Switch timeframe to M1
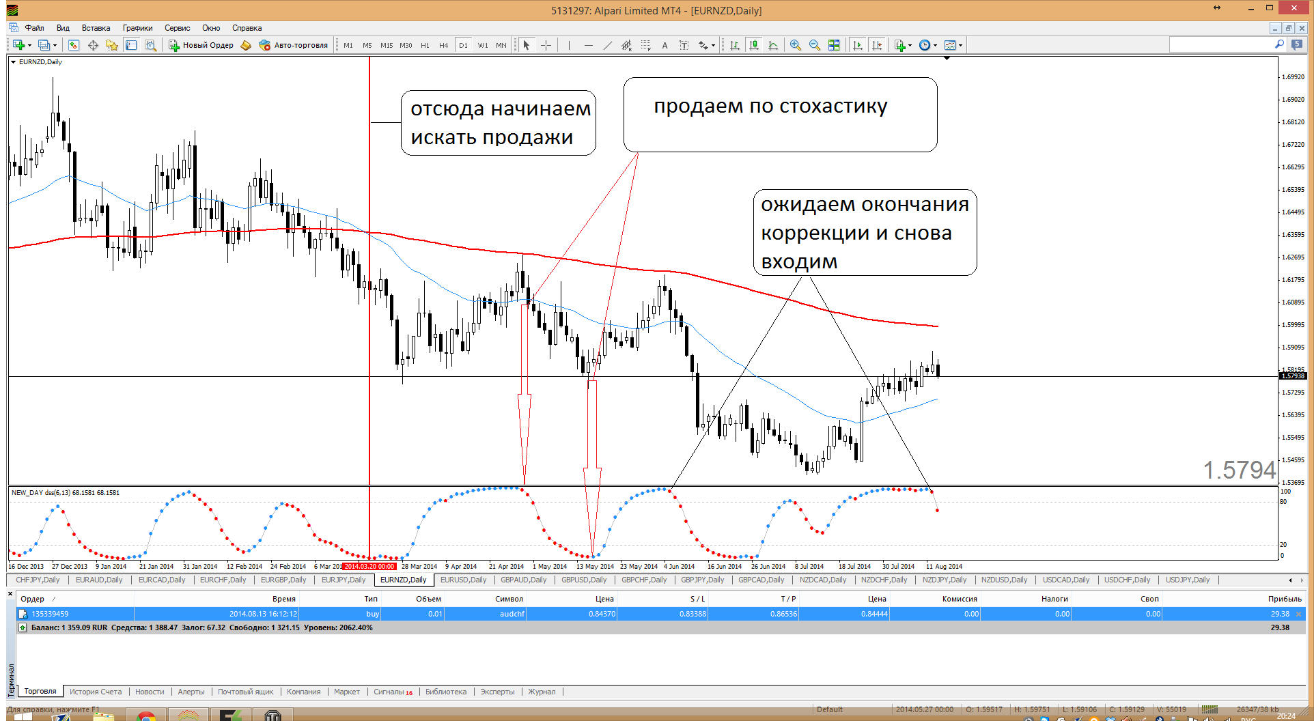1314x721 pixels. [348, 45]
